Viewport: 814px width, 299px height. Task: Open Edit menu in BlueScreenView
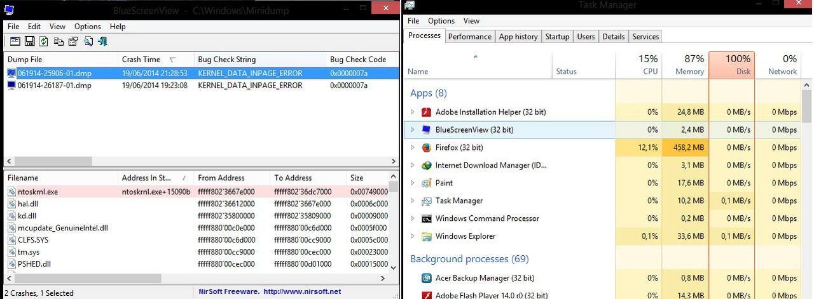pos(34,27)
